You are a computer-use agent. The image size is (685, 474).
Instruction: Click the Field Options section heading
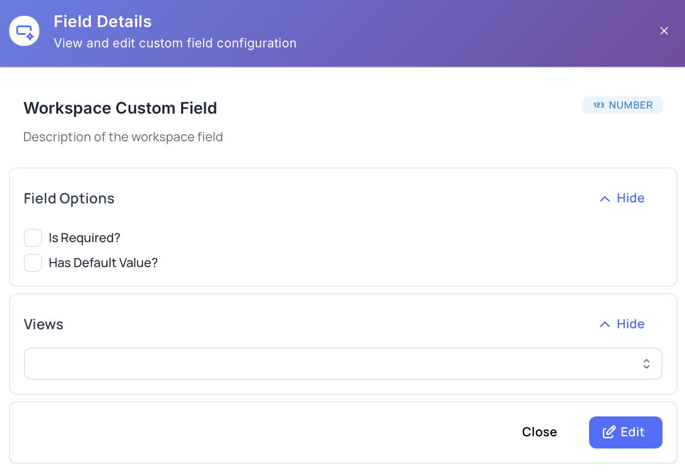coord(69,198)
